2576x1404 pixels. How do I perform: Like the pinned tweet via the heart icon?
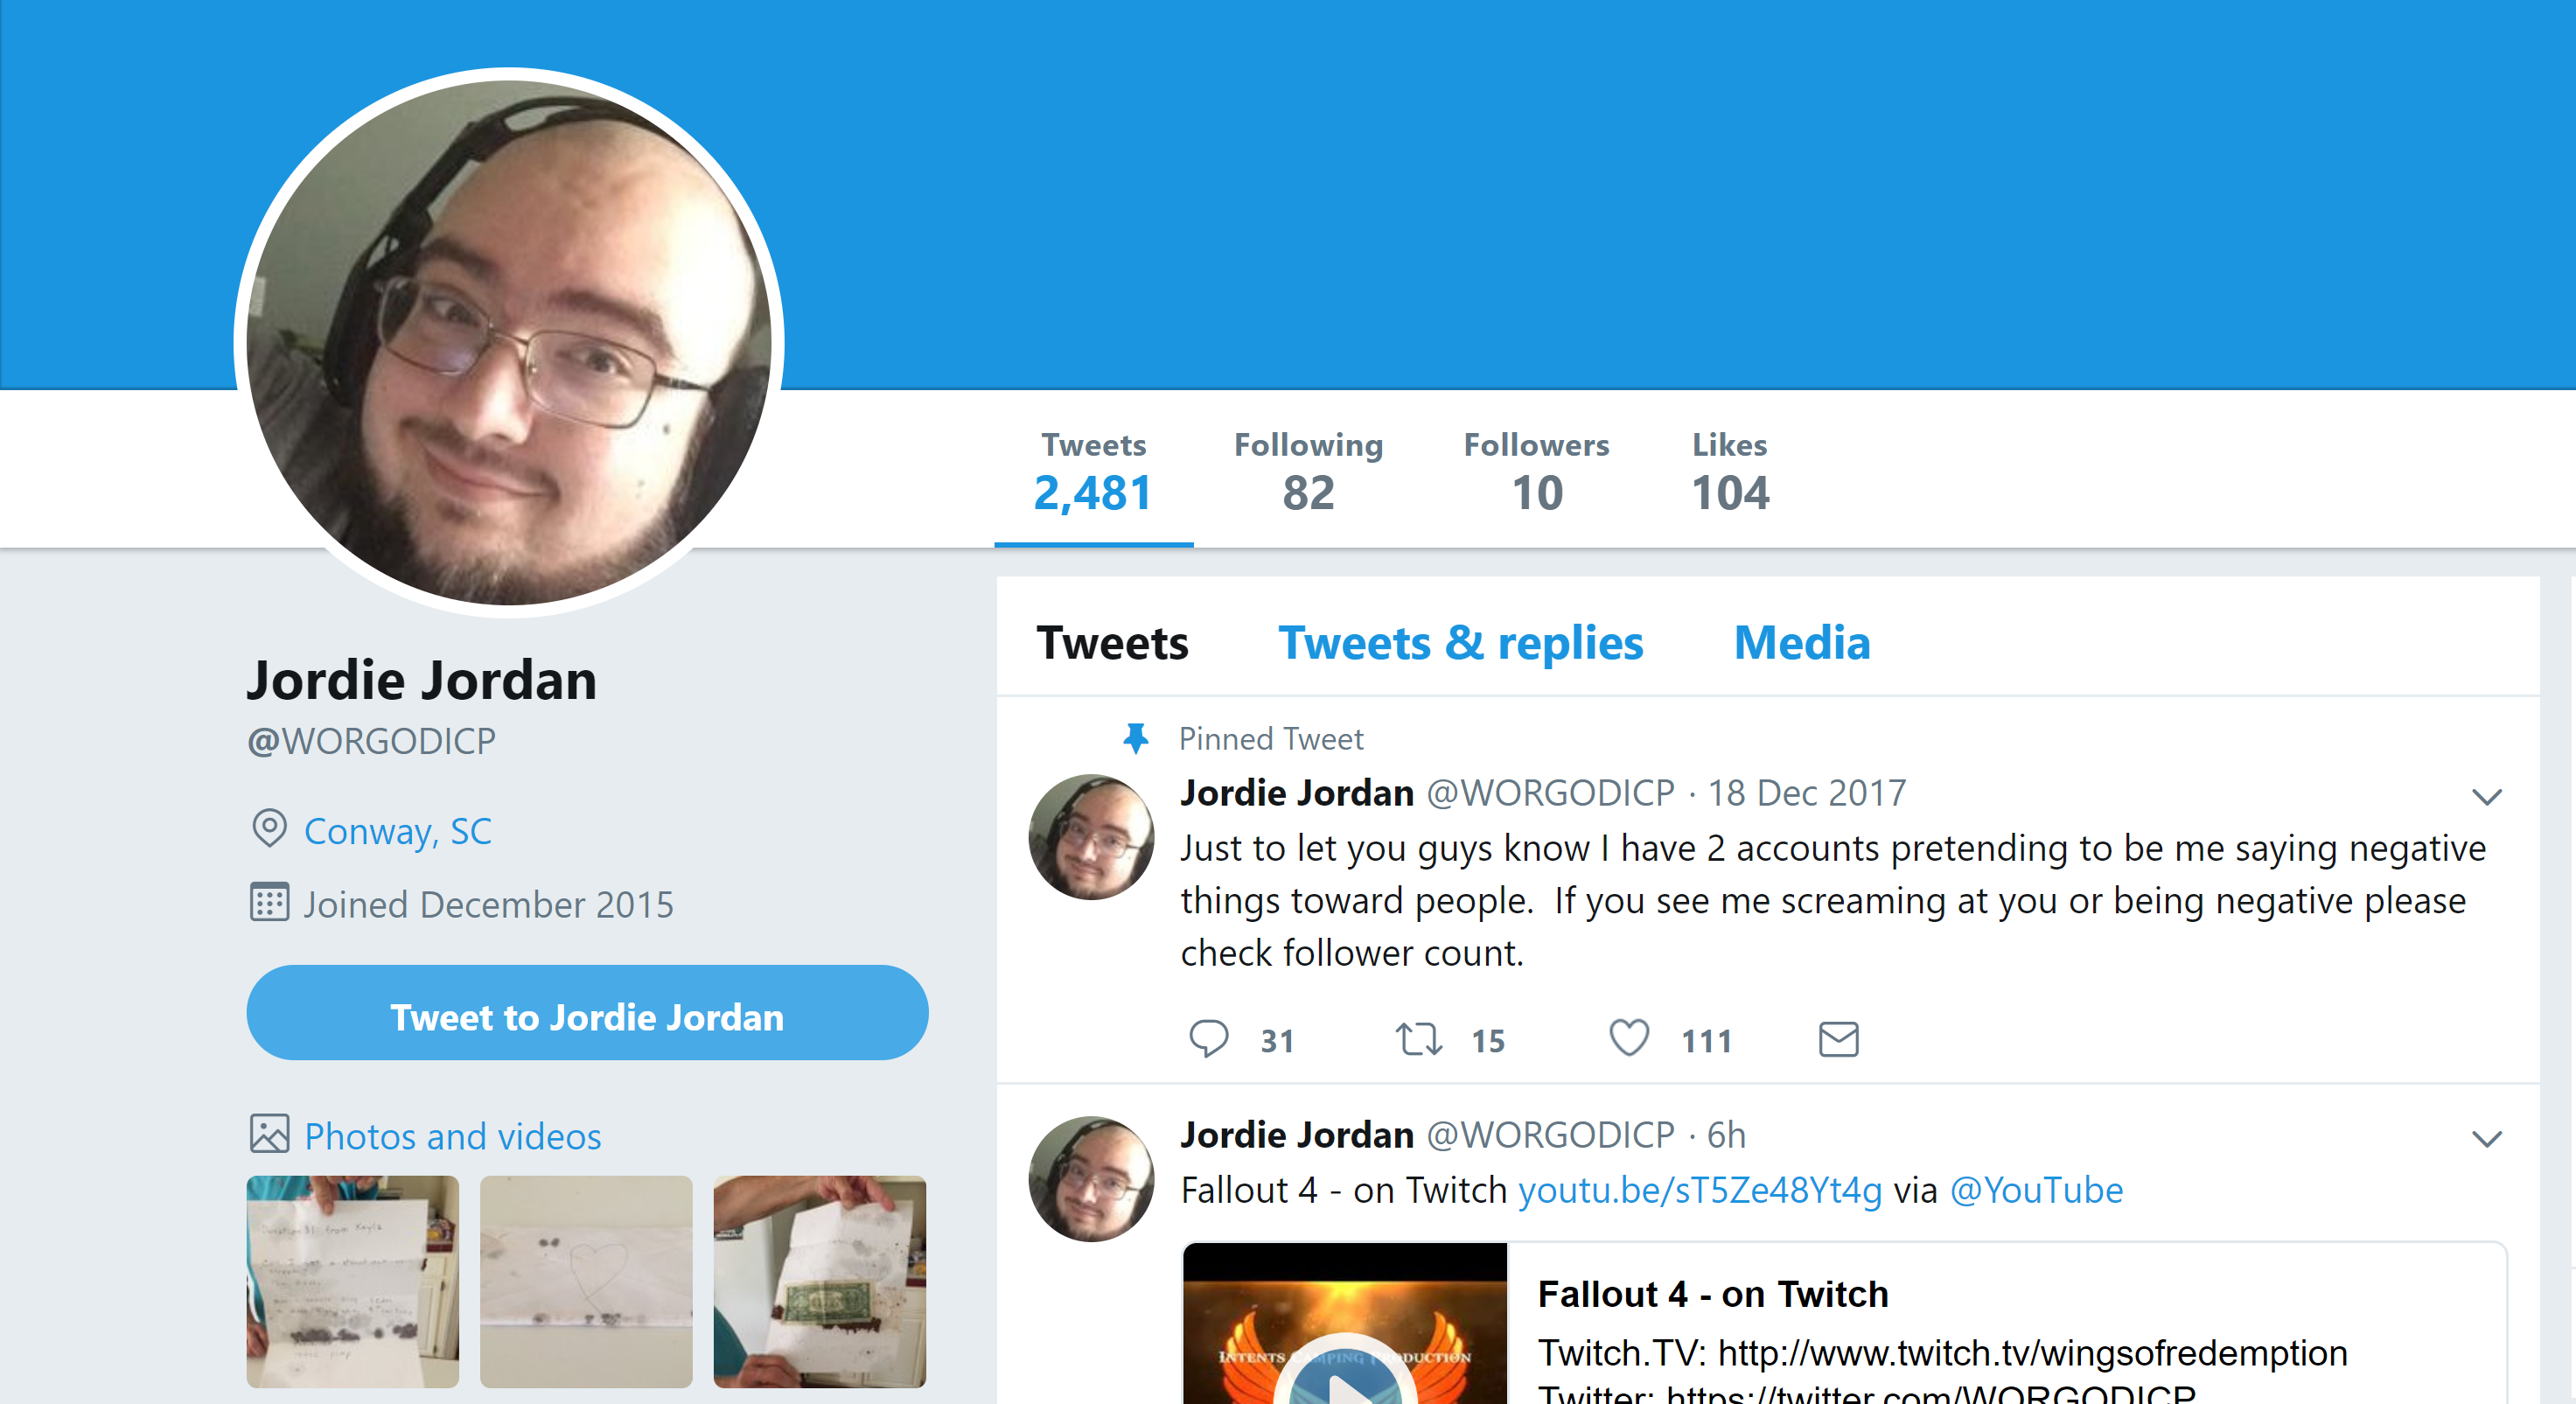(x=1629, y=1038)
